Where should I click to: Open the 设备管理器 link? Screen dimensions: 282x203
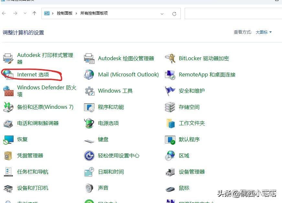[x=192, y=172]
